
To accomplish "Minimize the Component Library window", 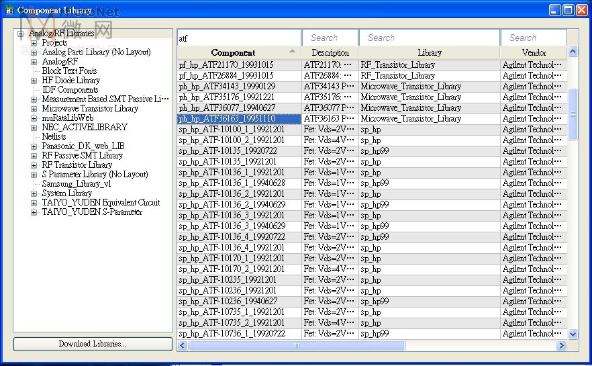I will tap(554, 10).
